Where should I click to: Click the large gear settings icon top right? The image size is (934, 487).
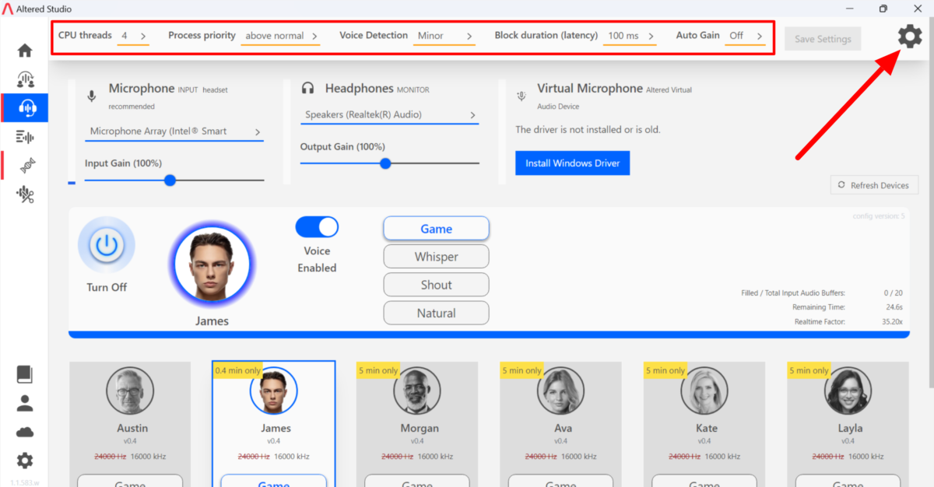(x=910, y=37)
